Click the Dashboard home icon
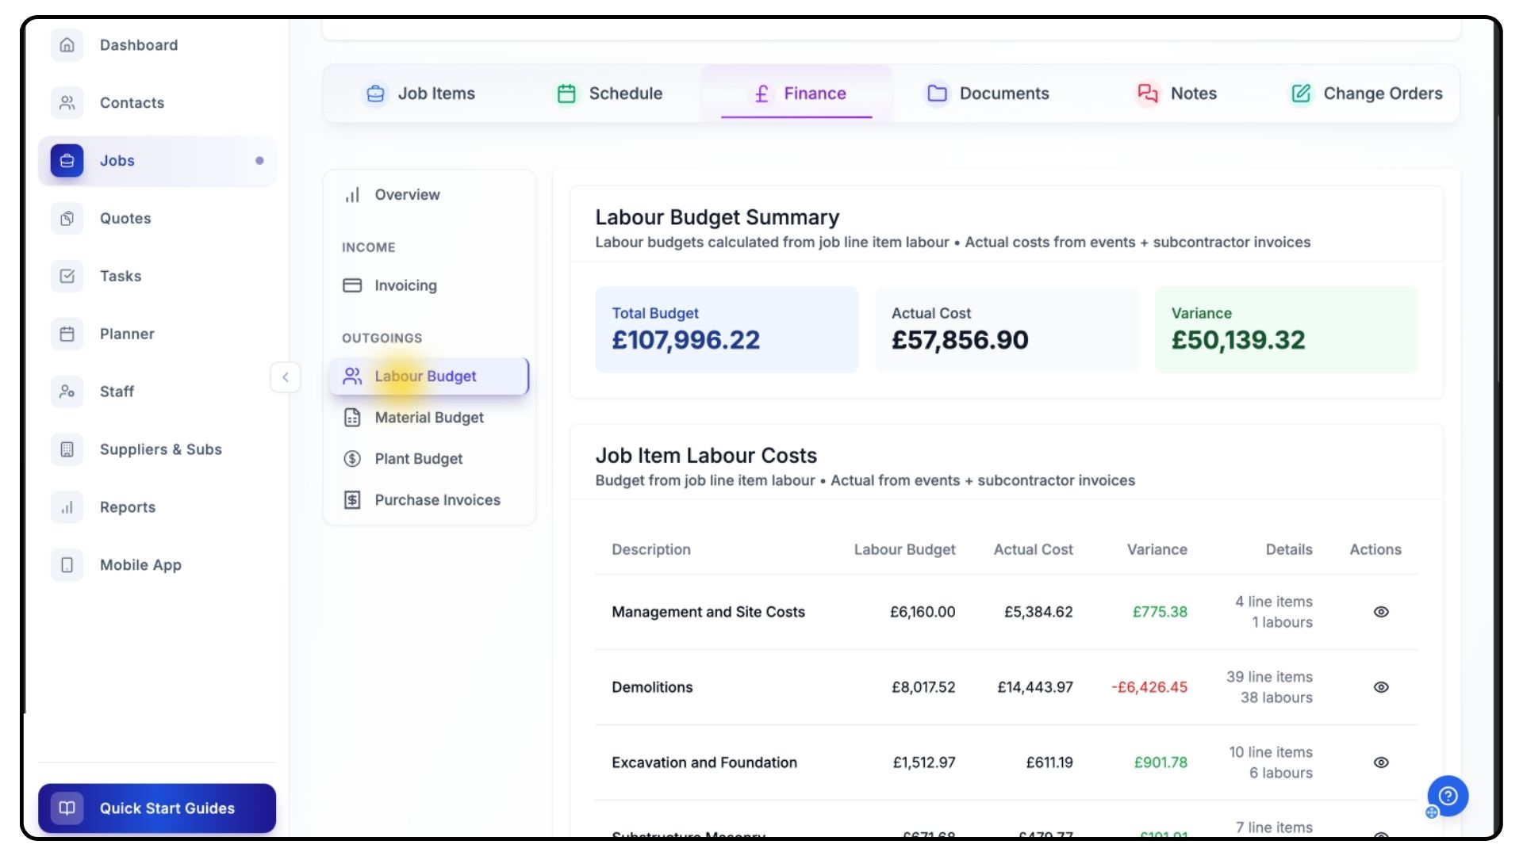 point(67,45)
